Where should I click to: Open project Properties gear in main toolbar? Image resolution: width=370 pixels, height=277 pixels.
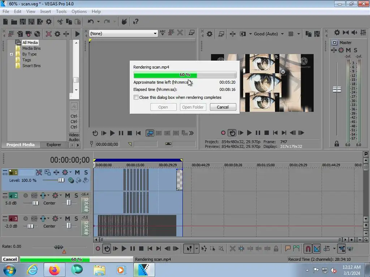pos(49,22)
